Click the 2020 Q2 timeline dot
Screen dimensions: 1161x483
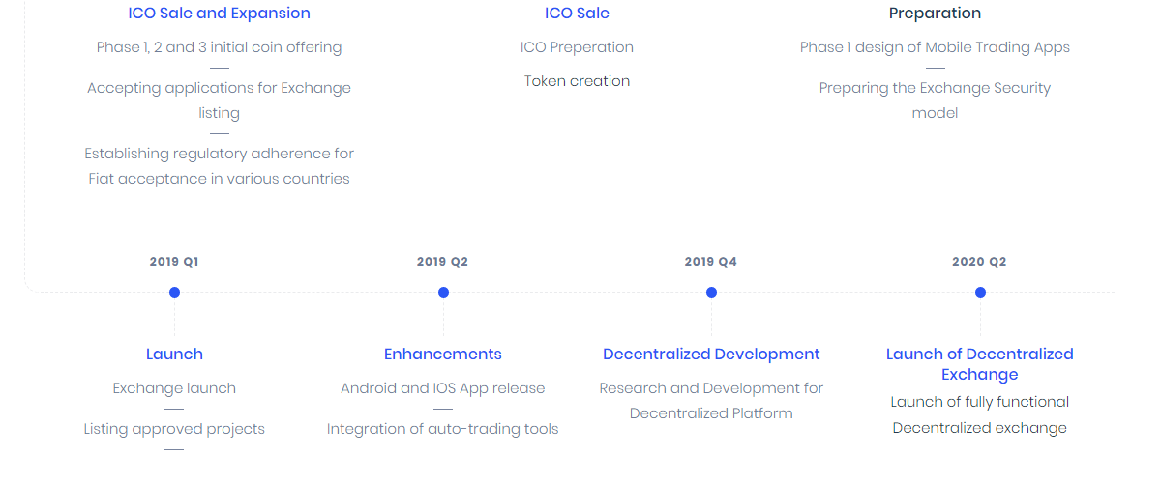click(x=980, y=292)
